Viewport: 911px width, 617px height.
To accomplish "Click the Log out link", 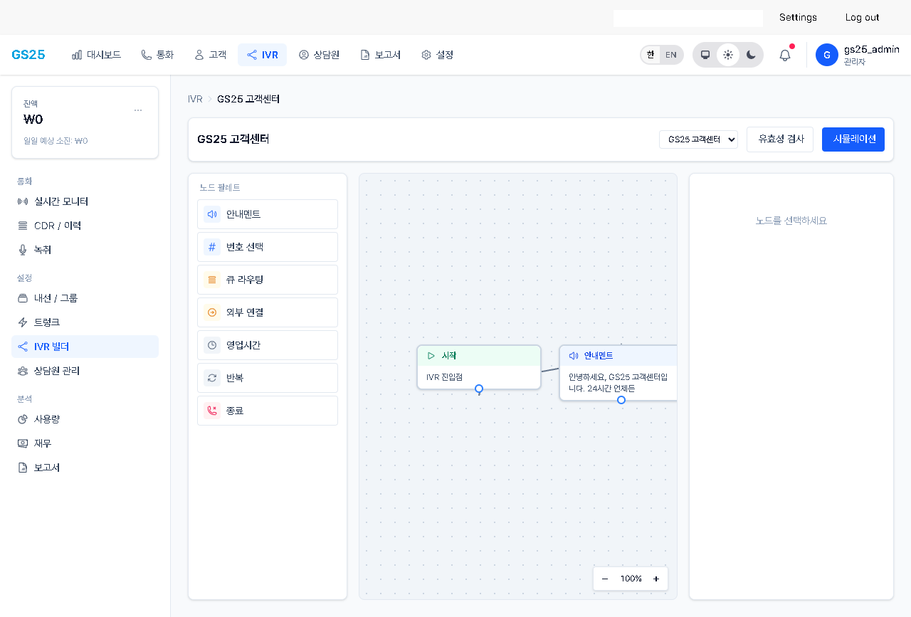I will pos(862,17).
